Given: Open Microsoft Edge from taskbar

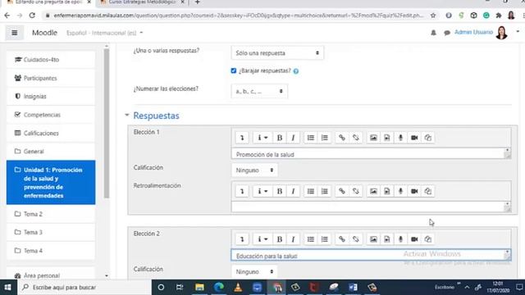Looking at the screenshot, I should pyautogui.click(x=219, y=288).
